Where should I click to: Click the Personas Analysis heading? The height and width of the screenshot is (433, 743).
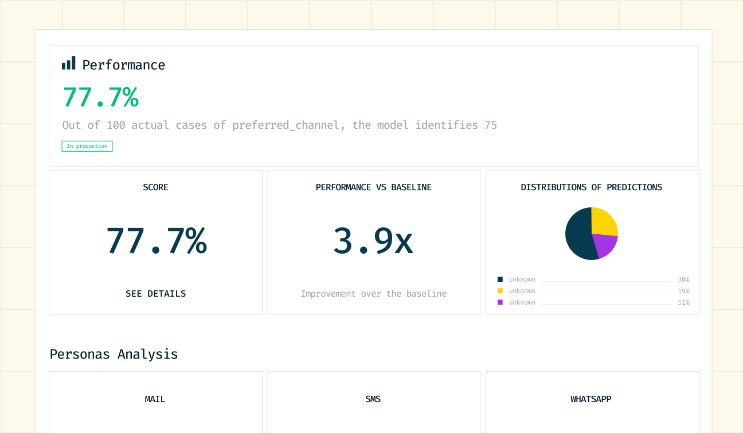click(x=114, y=354)
